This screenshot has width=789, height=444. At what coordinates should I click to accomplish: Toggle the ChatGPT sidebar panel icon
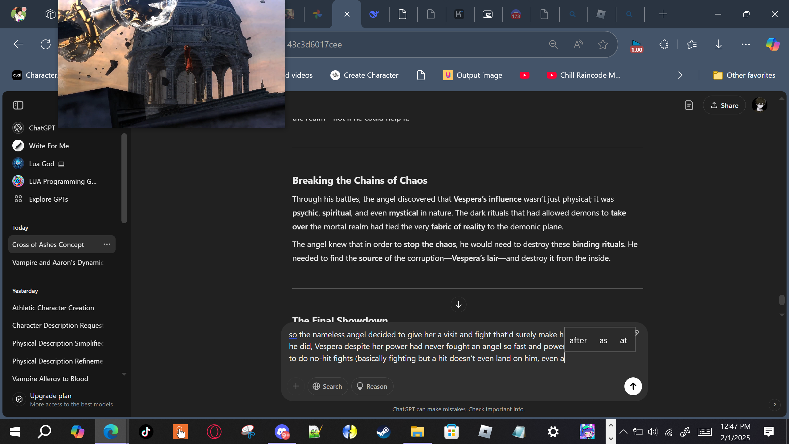pyautogui.click(x=18, y=105)
